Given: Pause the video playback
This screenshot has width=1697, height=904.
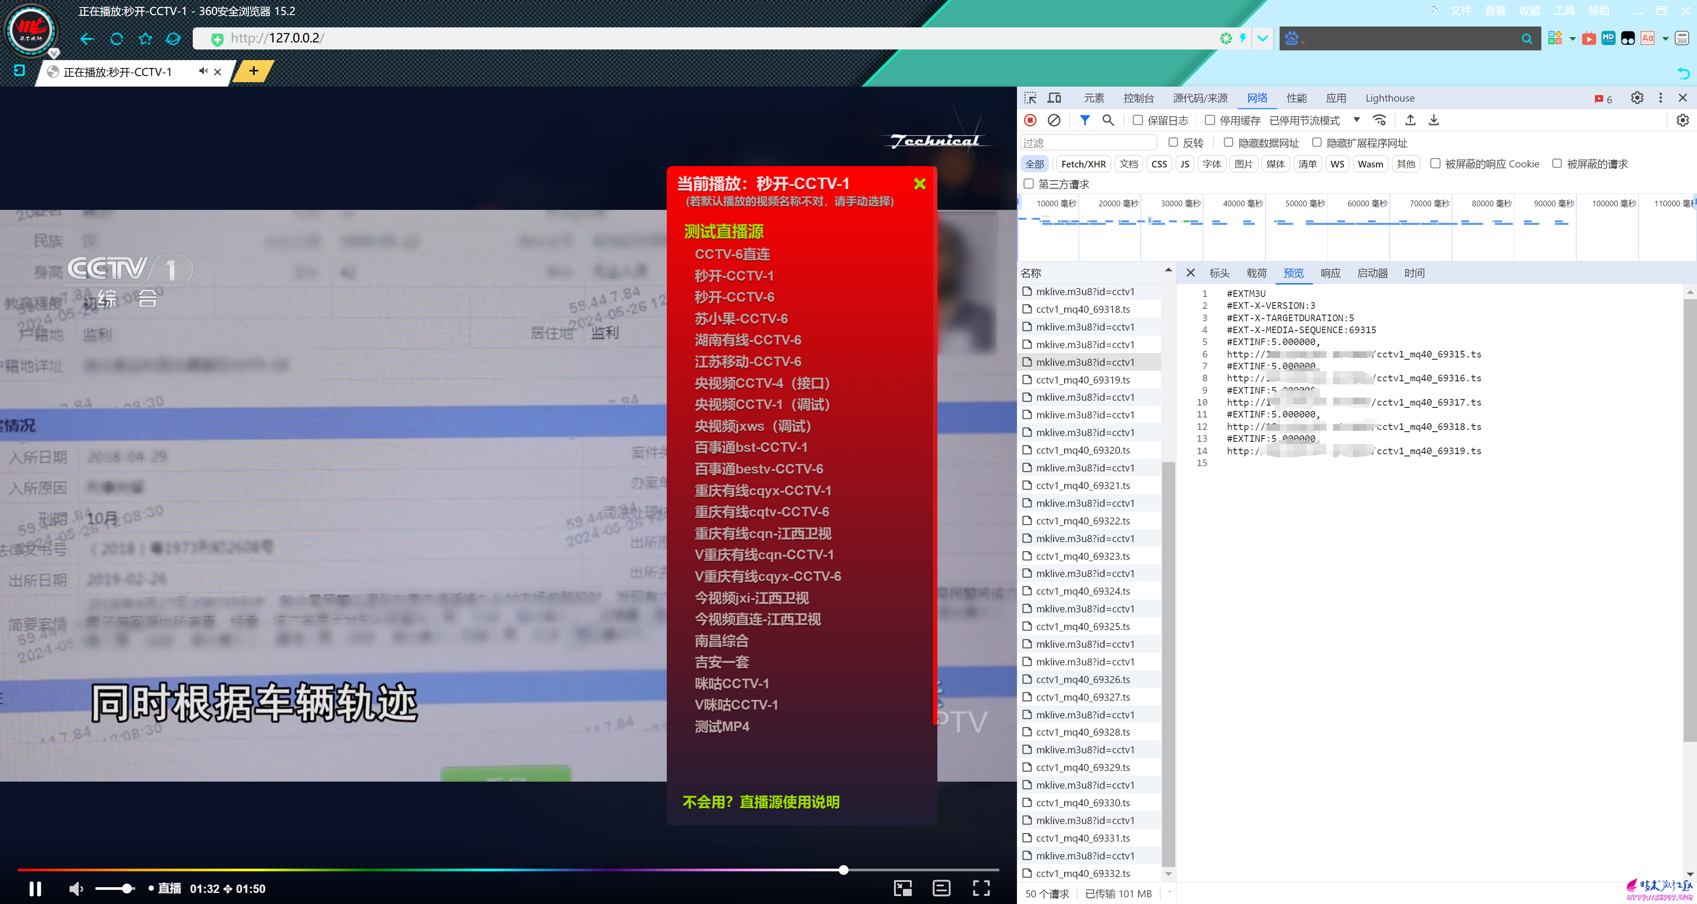Looking at the screenshot, I should 35,888.
